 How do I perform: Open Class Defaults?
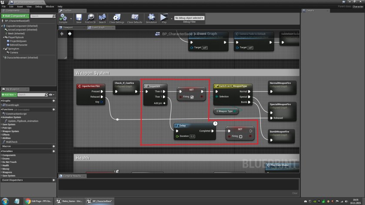click(135, 18)
